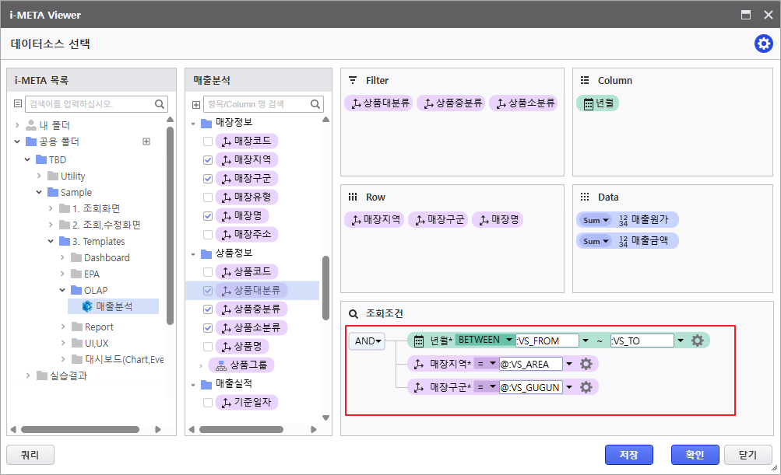Click expand-all icon left of Column search
The image size is (781, 475).
pyautogui.click(x=195, y=104)
